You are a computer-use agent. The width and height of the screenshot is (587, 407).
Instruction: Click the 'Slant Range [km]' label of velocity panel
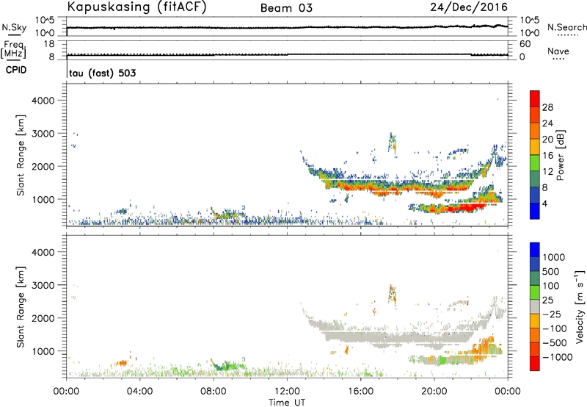(x=21, y=306)
